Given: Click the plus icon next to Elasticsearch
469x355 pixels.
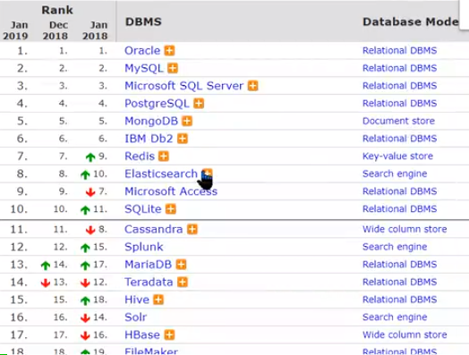Looking at the screenshot, I should (x=207, y=173).
